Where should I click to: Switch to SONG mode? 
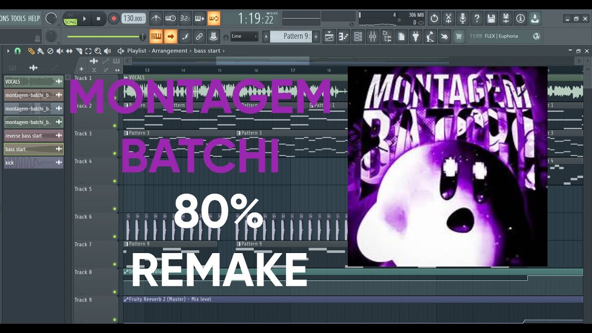70,22
